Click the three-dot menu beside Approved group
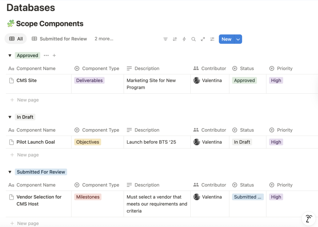 click(x=46, y=56)
